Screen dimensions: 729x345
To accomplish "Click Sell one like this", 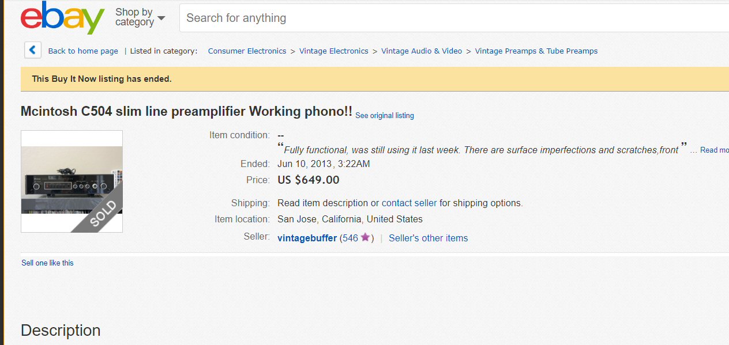I will (x=47, y=263).
